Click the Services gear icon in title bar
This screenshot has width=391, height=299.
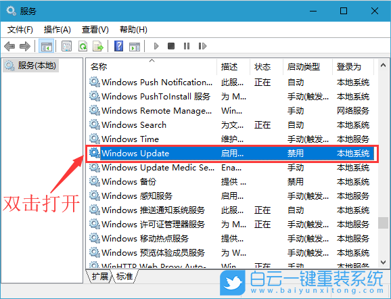(11, 11)
